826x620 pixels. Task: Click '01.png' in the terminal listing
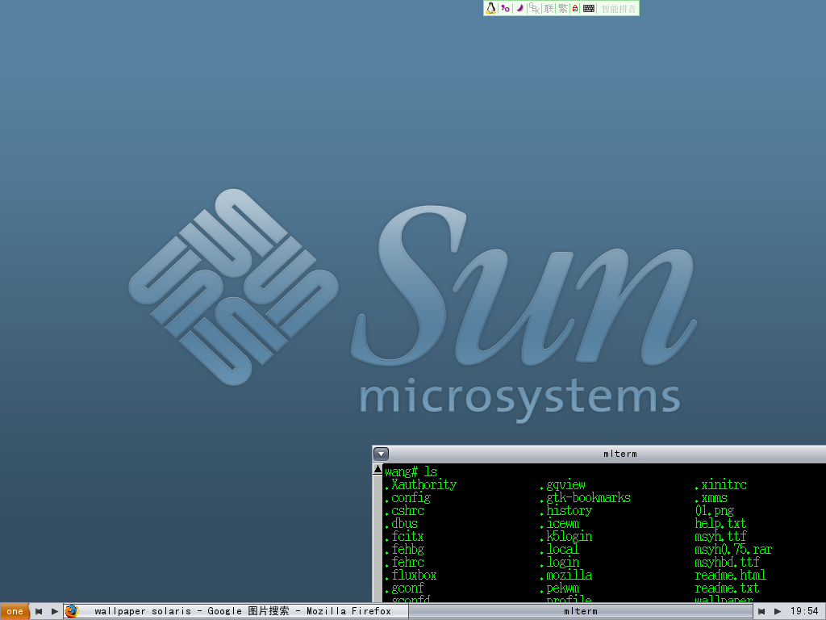[x=715, y=510]
